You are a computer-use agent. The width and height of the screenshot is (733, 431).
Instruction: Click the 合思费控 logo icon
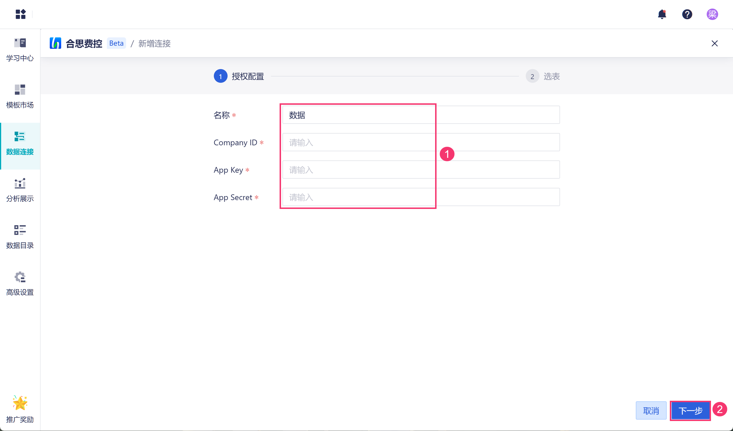55,43
